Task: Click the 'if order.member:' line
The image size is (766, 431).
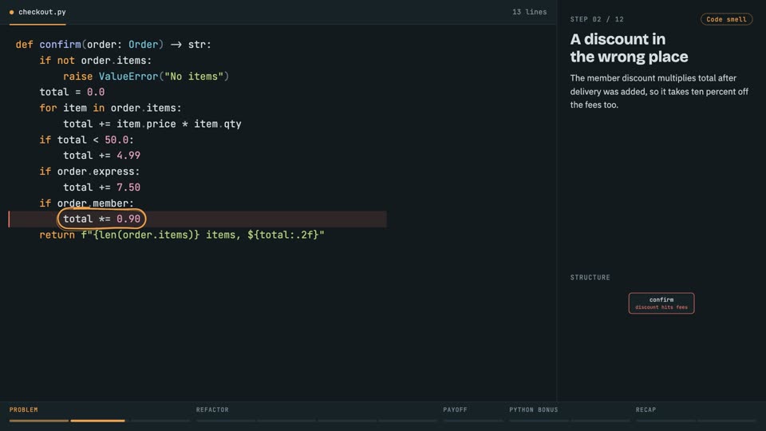Action: pos(86,204)
